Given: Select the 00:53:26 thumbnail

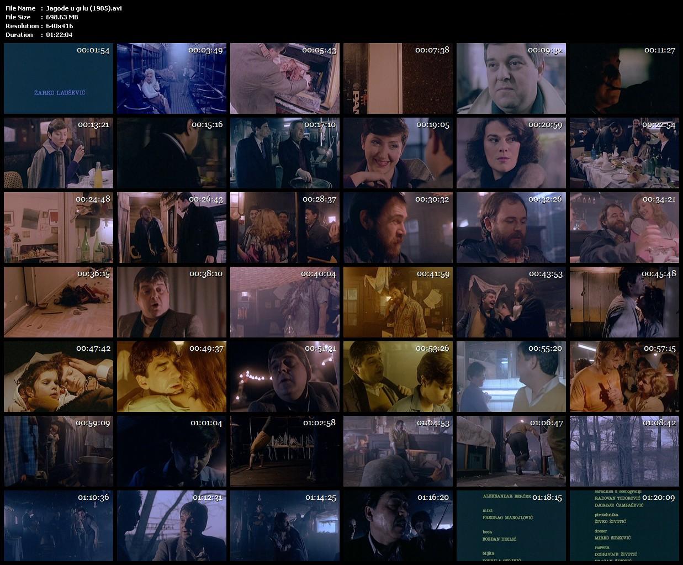Looking at the screenshot, I should (398, 377).
